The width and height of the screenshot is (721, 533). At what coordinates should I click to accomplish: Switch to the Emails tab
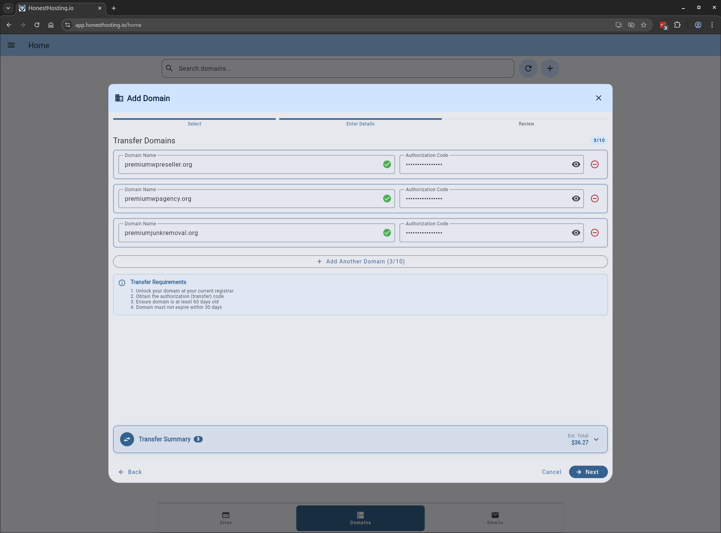(x=495, y=518)
